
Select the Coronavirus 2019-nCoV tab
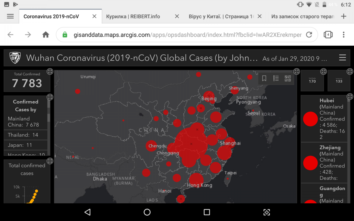point(51,17)
